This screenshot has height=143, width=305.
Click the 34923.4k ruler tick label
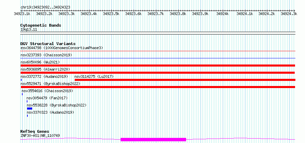click(x=89, y=14)
